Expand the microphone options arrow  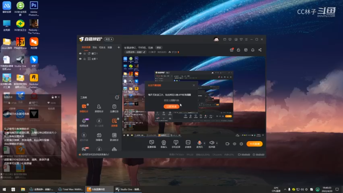[x=205, y=143]
